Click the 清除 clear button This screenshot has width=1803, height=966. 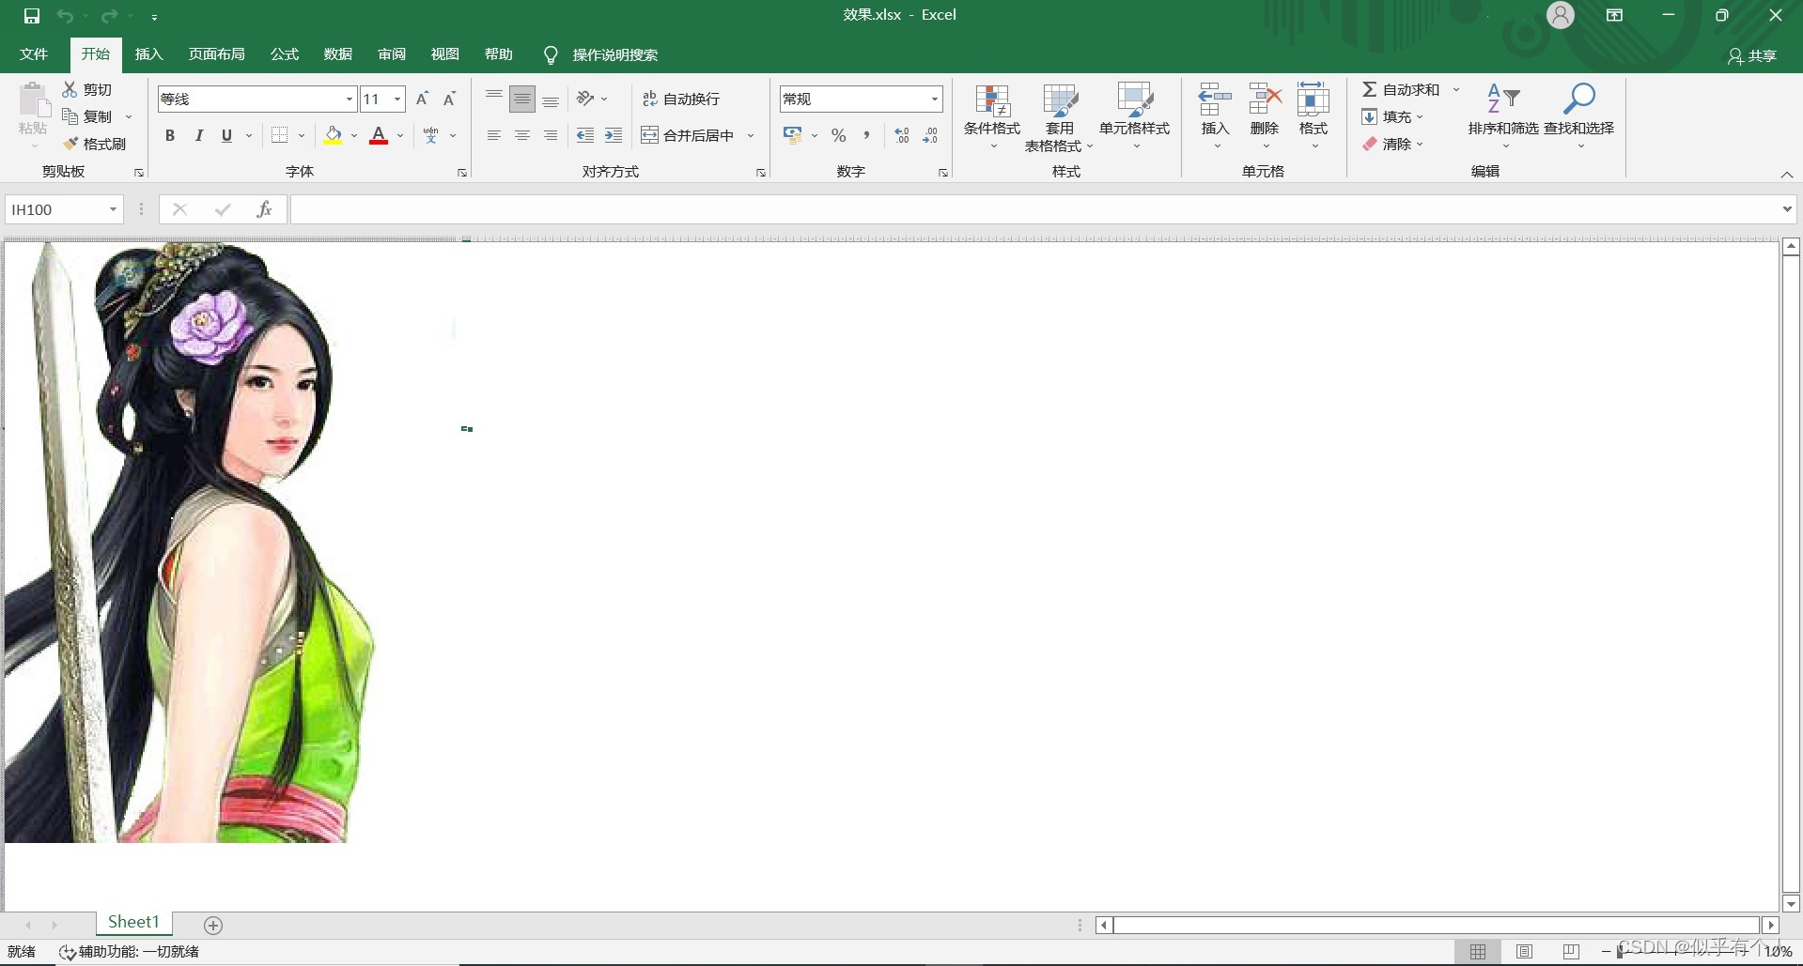(1393, 144)
